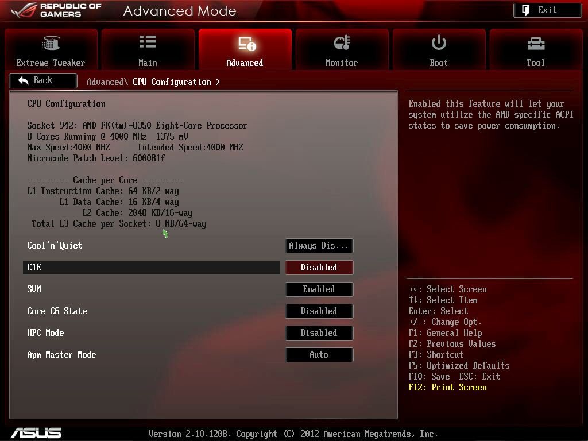Click the Exit door icon

[526, 10]
